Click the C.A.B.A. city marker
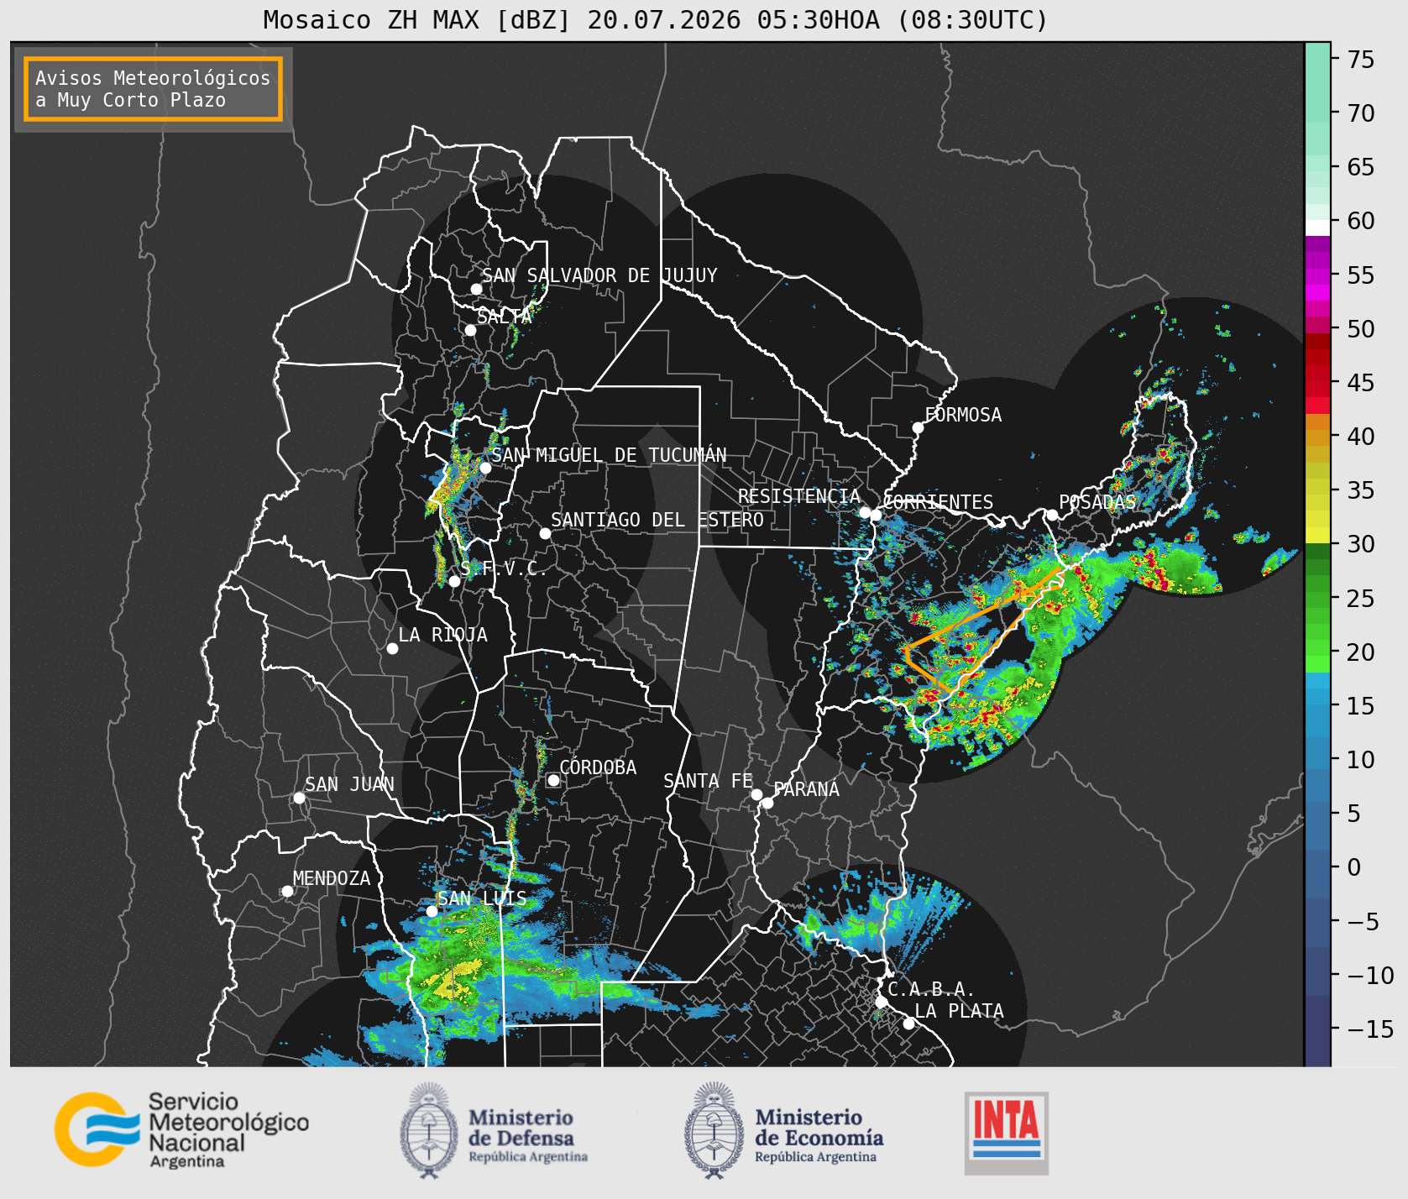The height and width of the screenshot is (1199, 1408). 881,1002
